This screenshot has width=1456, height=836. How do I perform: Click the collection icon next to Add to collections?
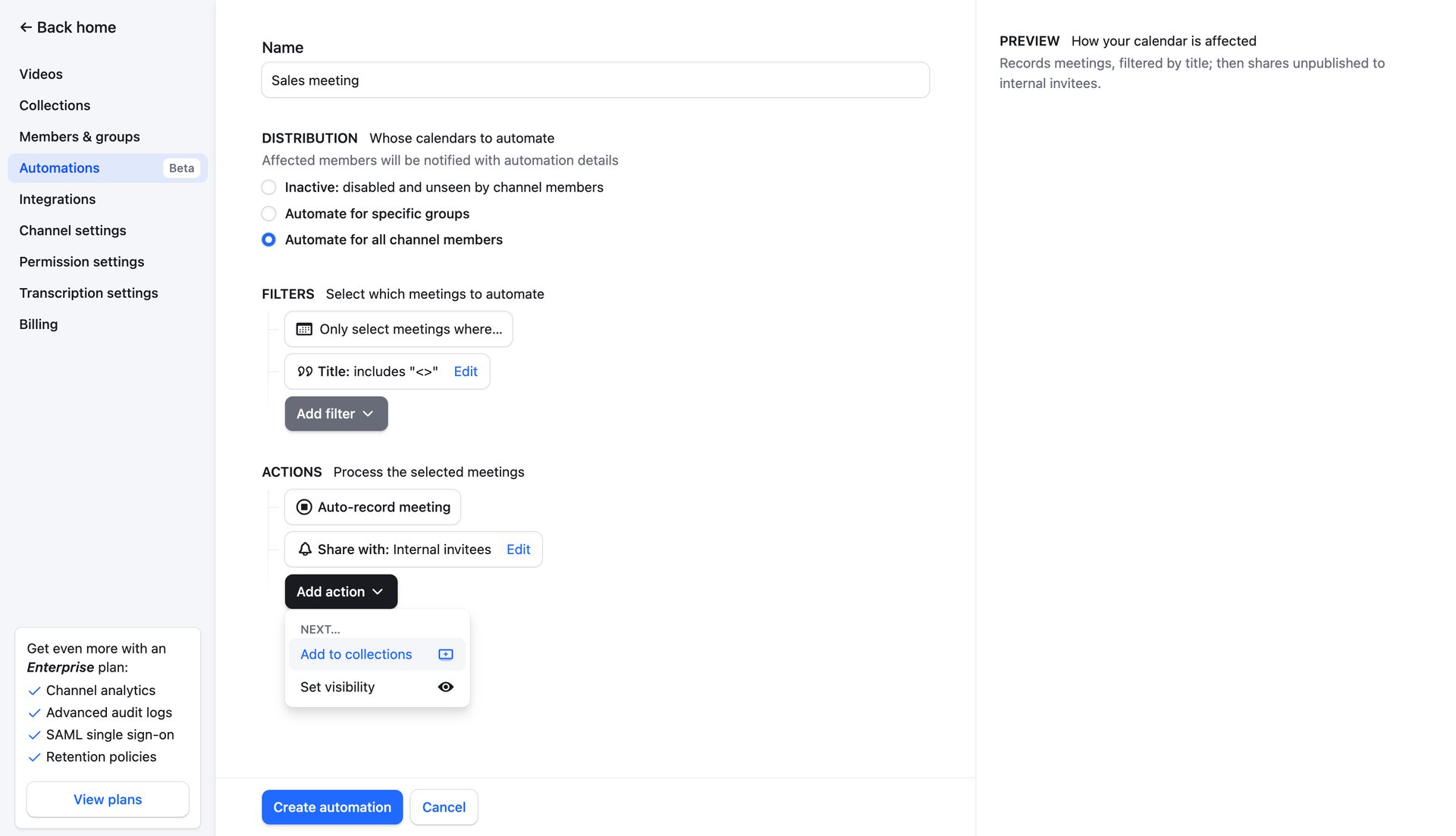click(x=446, y=654)
